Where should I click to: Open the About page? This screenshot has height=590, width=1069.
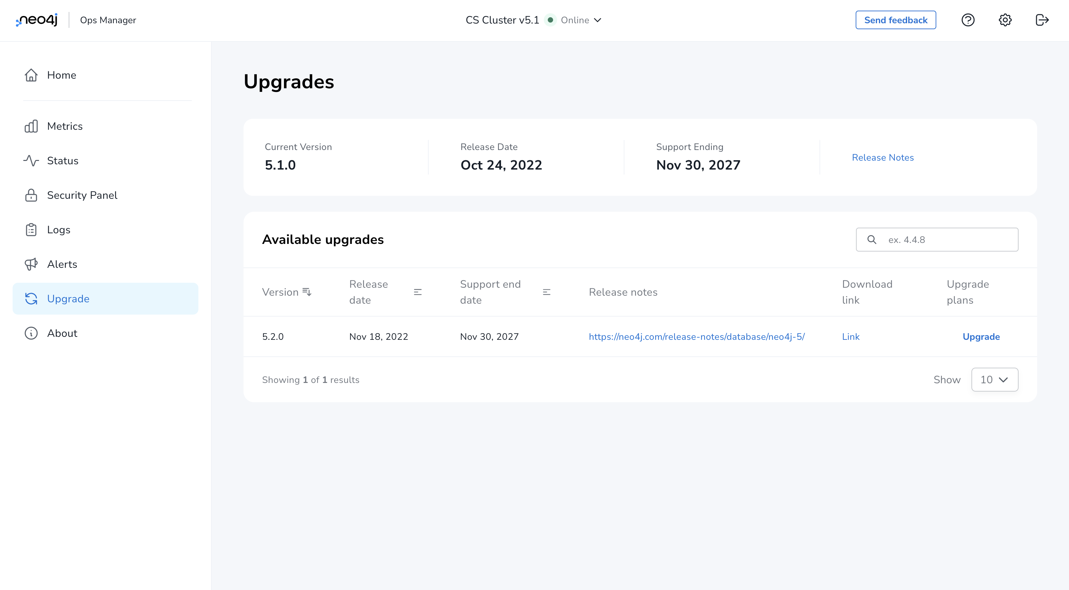[x=106, y=333]
